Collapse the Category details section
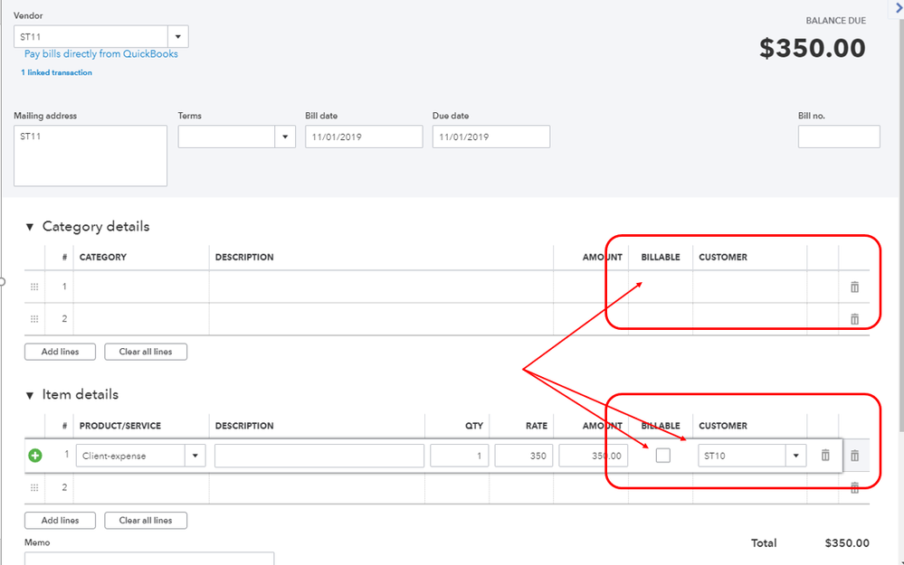 (x=29, y=227)
